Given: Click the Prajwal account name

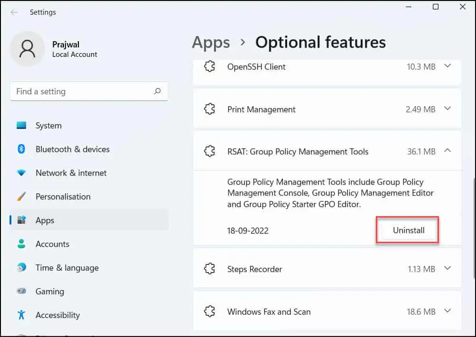Looking at the screenshot, I should 65,44.
